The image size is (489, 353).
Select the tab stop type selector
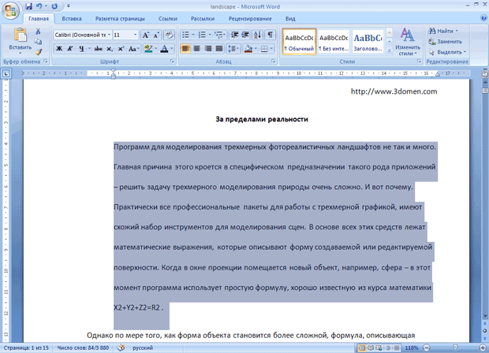tap(6, 74)
